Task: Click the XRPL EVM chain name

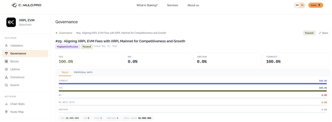Action: (x=27, y=20)
